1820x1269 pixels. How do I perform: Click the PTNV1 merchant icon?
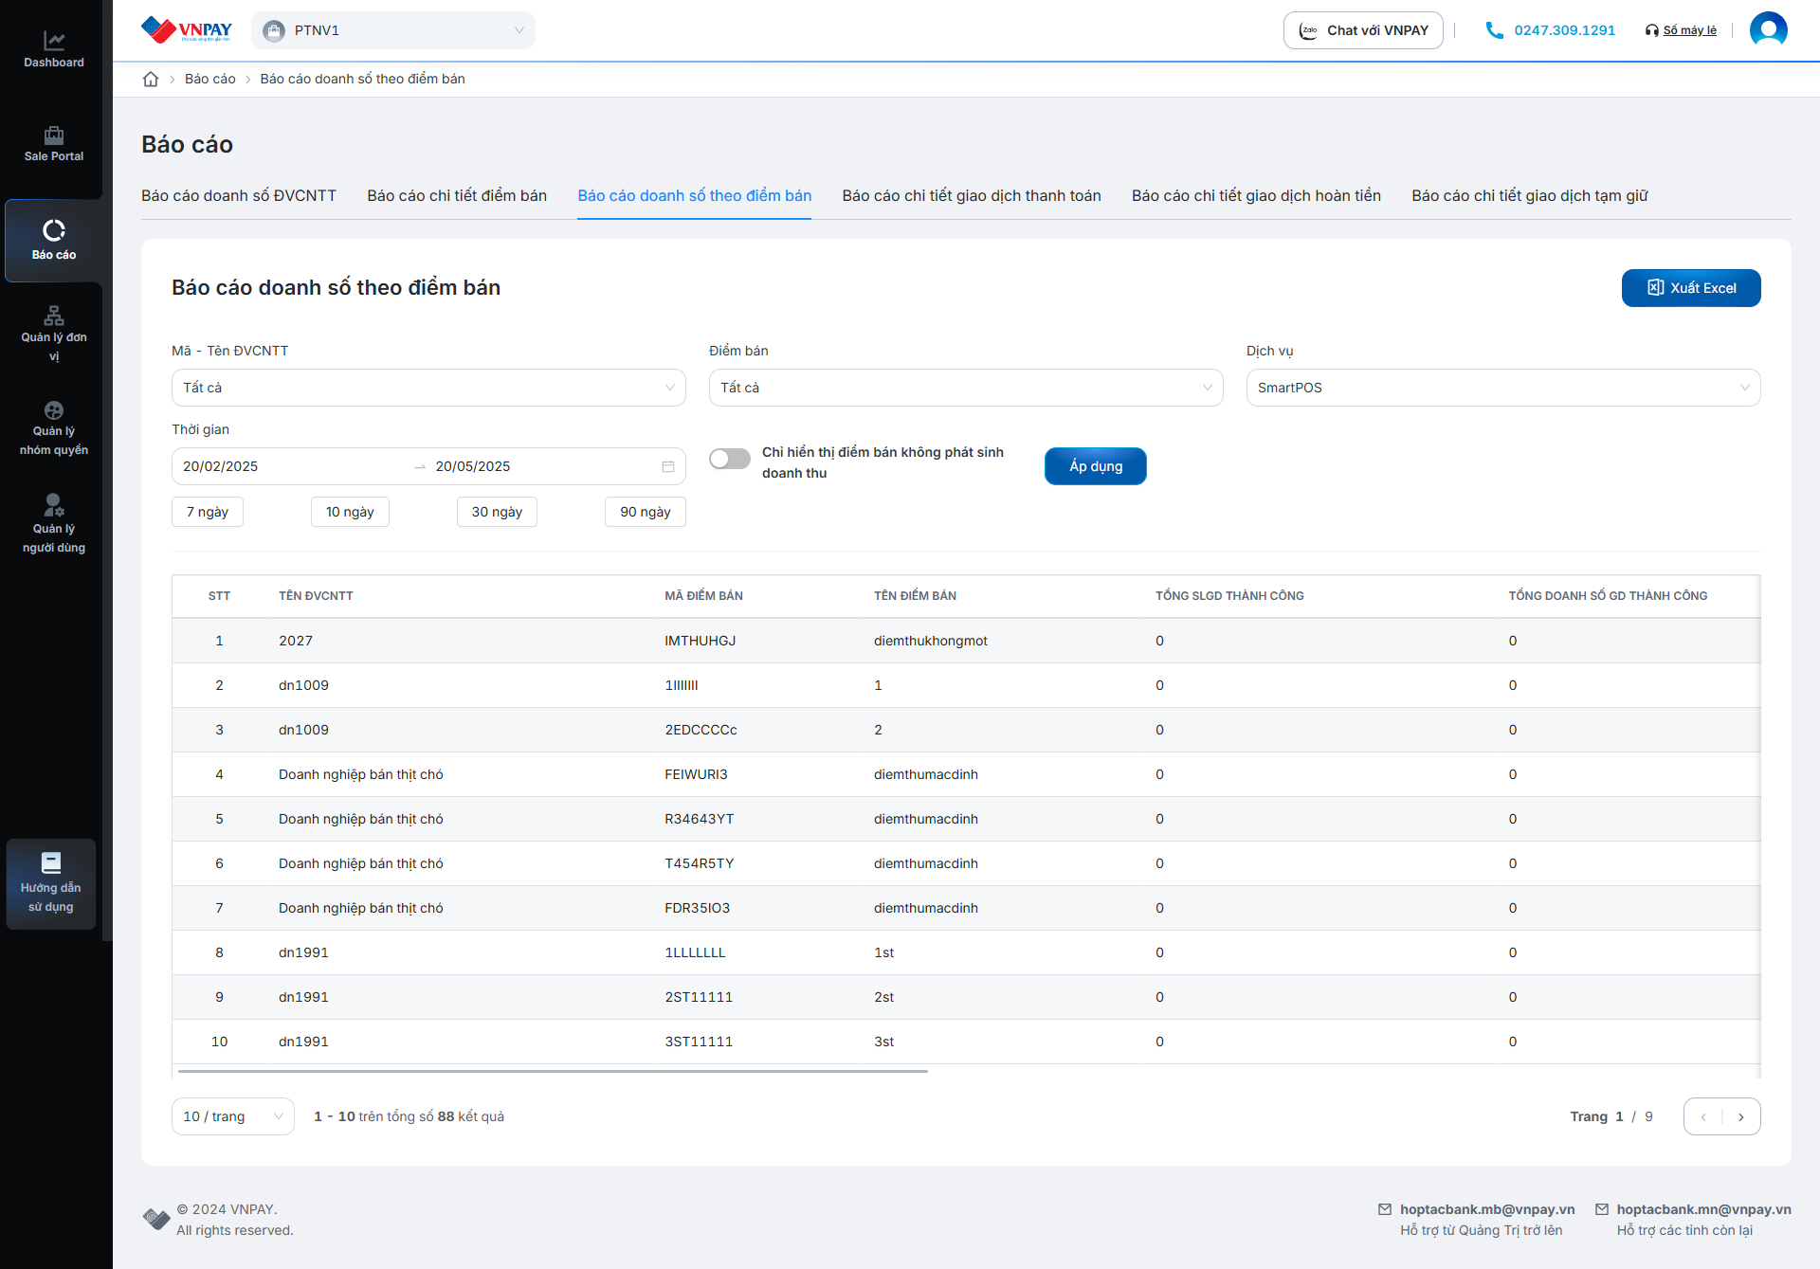point(274,30)
